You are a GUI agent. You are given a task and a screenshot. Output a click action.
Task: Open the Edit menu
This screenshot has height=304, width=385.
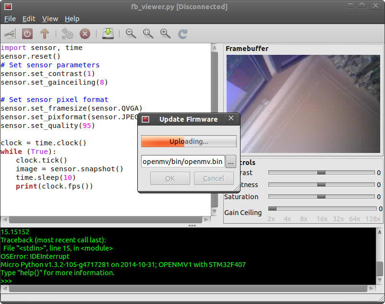pyautogui.click(x=29, y=19)
